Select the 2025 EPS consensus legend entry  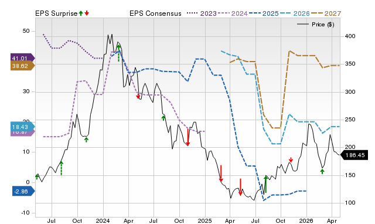point(264,13)
